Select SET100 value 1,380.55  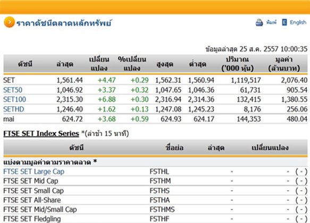pyautogui.click(x=294, y=99)
